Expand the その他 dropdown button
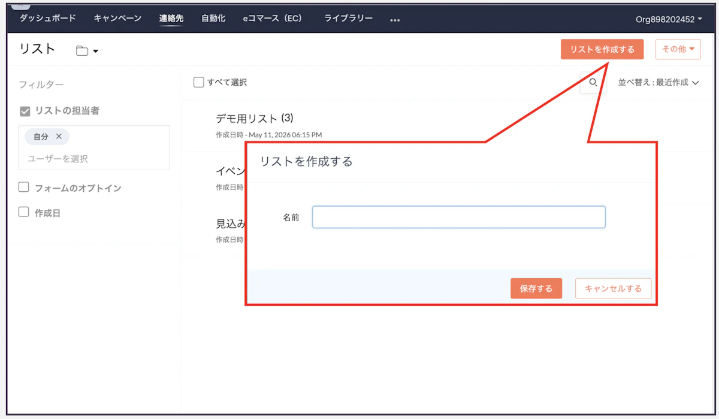 click(678, 49)
